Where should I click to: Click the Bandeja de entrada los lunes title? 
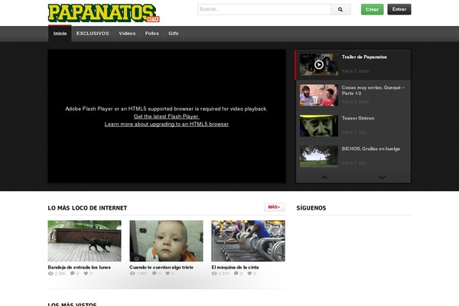[x=79, y=267]
